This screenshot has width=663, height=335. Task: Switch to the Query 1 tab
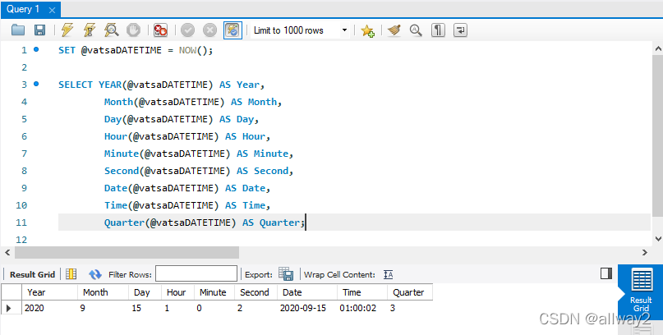pyautogui.click(x=23, y=8)
